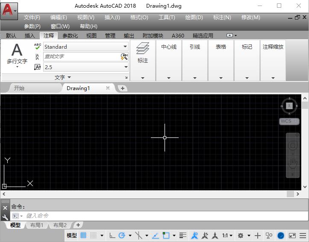Click the new drawing tab plus button
This screenshot has width=309, height=242.
point(123,88)
